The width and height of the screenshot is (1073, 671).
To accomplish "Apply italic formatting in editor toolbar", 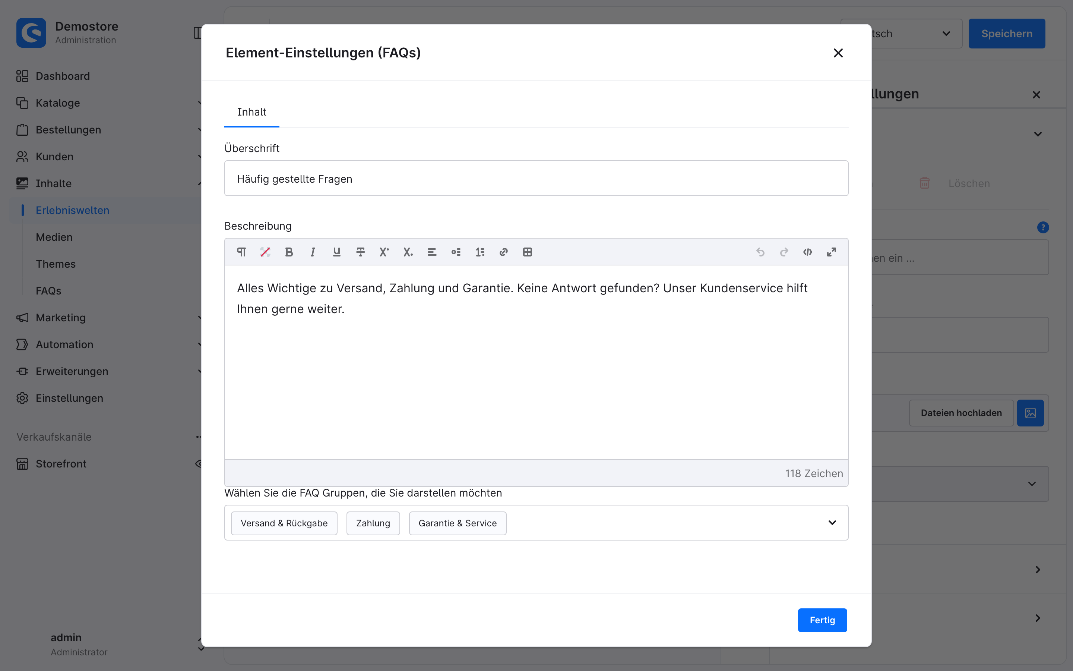I will pos(313,252).
